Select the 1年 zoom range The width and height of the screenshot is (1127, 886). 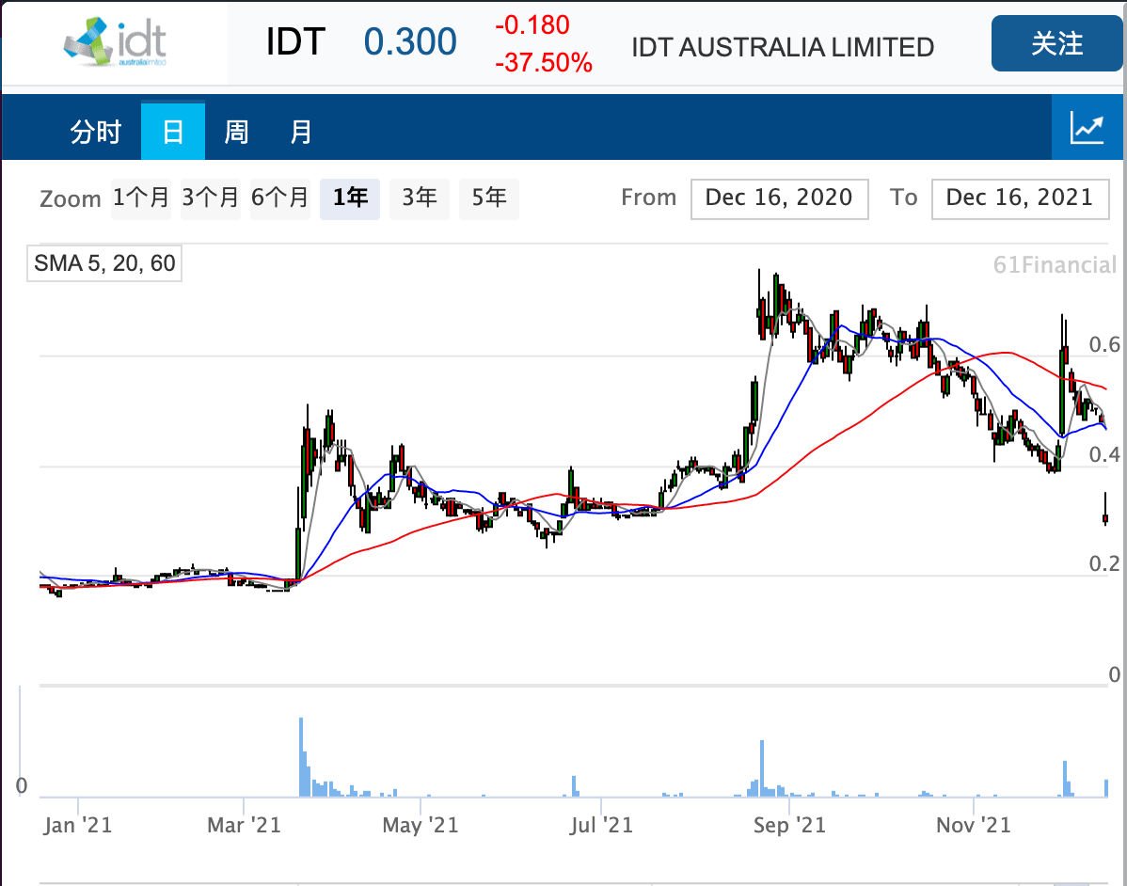(350, 198)
